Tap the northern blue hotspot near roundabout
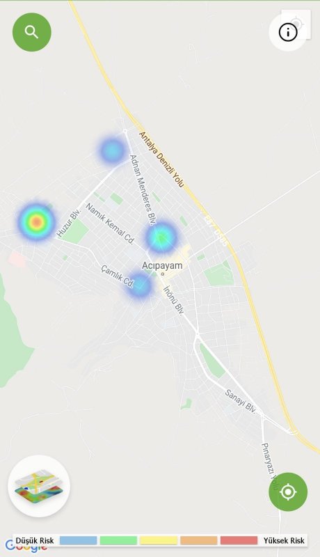The image size is (320, 557). click(x=112, y=150)
